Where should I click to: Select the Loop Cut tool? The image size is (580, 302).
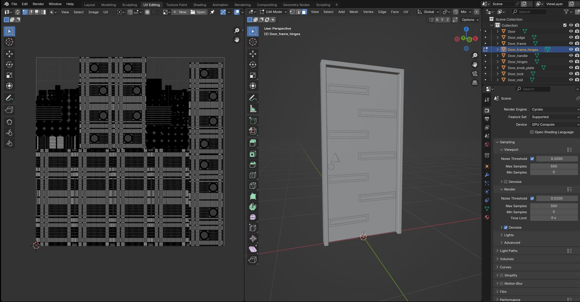tap(253, 175)
